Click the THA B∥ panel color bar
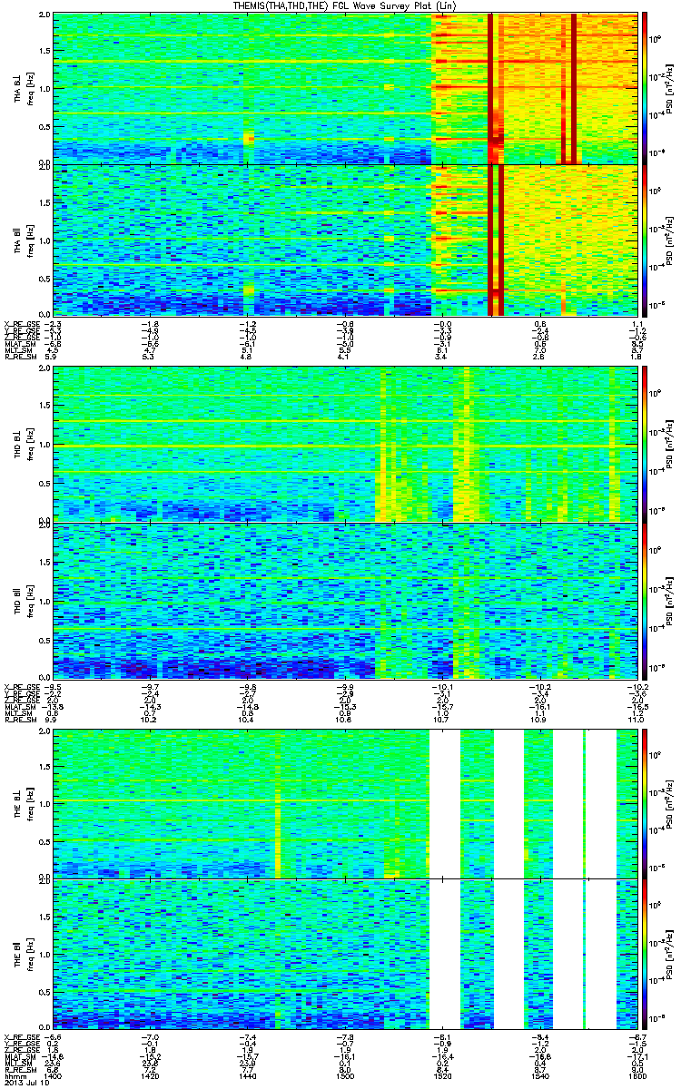 644,240
